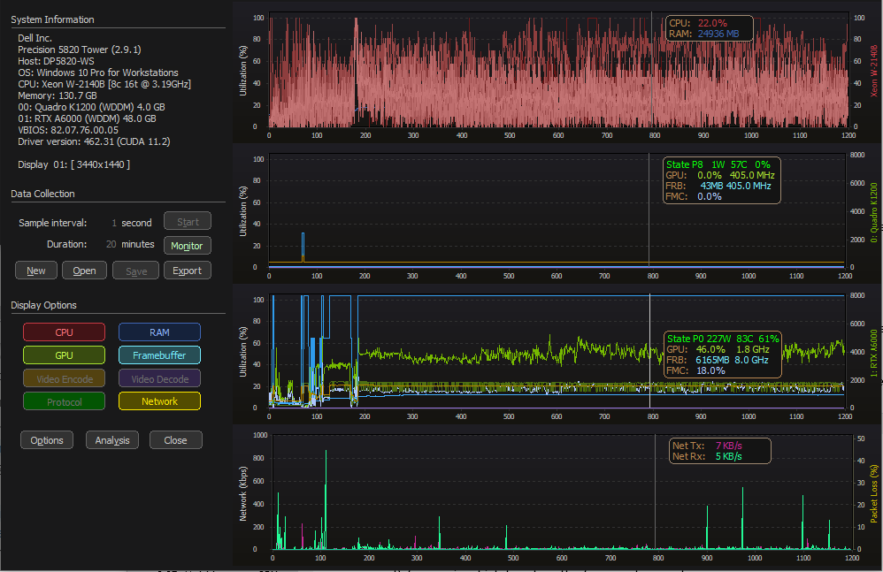Viewport: 883px width, 572px height.
Task: Click the Monitor button
Action: click(188, 245)
